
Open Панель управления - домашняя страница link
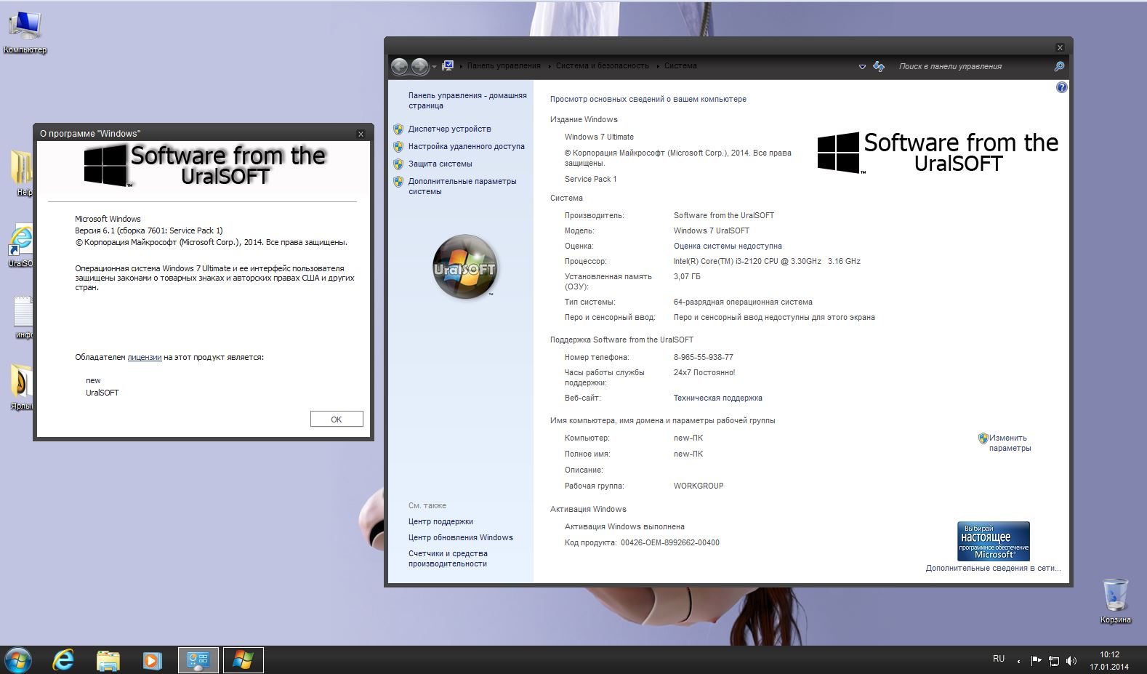(467, 100)
